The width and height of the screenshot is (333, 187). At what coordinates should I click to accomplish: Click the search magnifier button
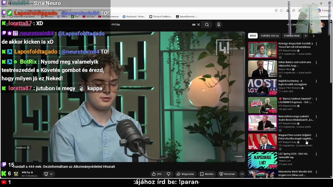click(x=207, y=24)
